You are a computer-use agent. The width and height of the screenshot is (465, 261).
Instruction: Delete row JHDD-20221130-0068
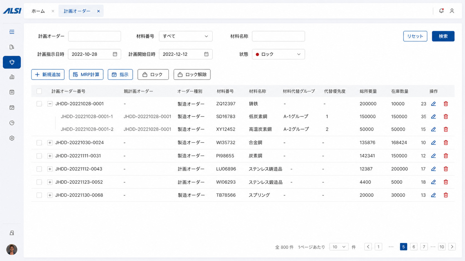(446, 195)
